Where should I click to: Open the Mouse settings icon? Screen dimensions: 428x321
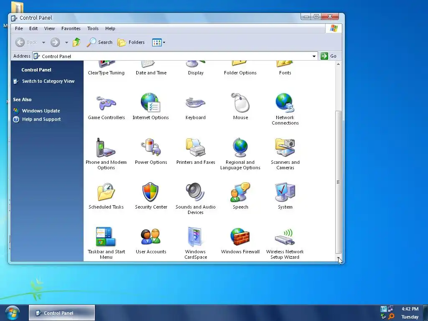point(240,103)
